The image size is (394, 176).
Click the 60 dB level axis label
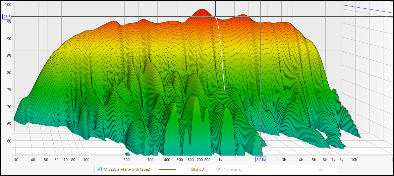9,141
